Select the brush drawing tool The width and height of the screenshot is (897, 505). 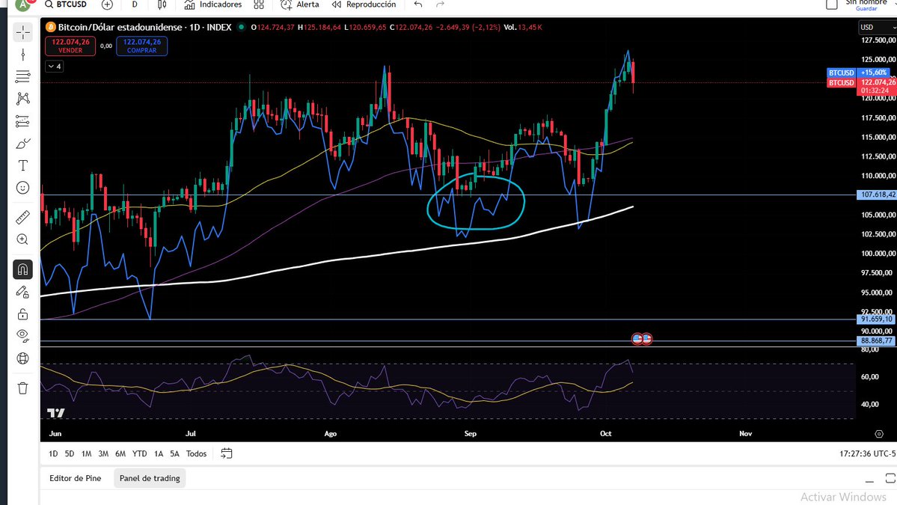click(x=23, y=144)
